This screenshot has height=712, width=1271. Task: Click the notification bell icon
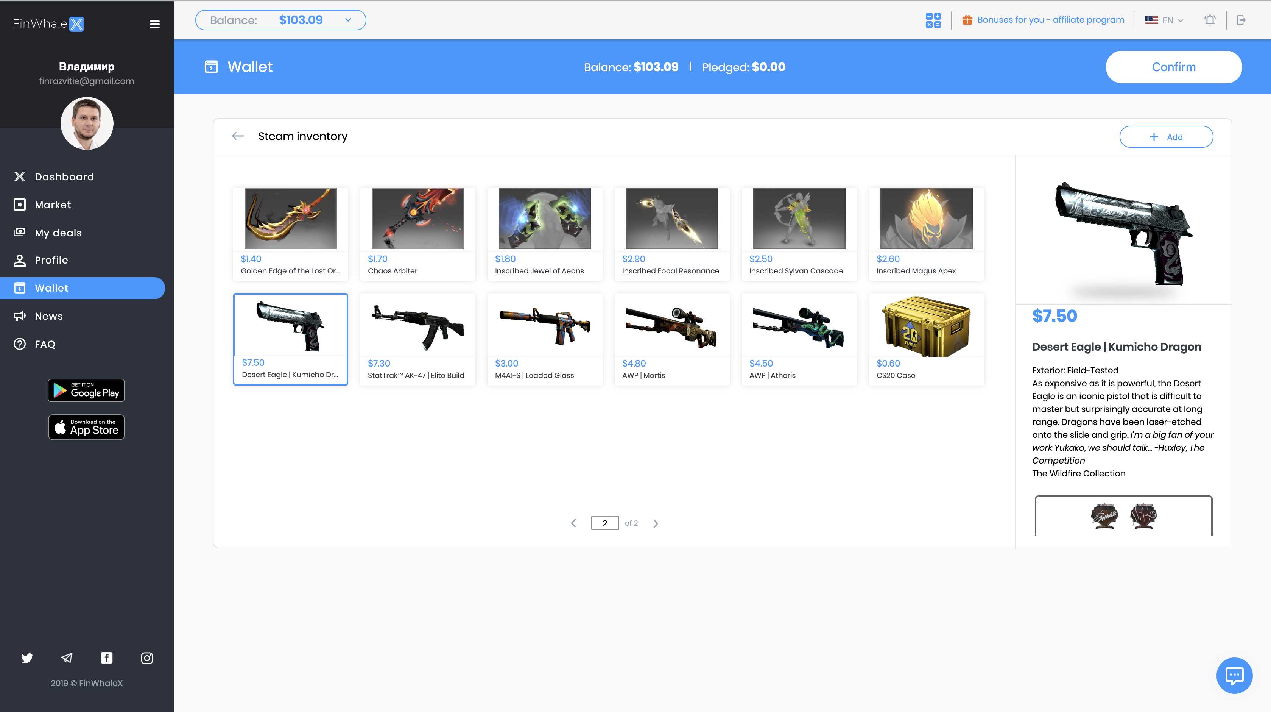[x=1210, y=20]
